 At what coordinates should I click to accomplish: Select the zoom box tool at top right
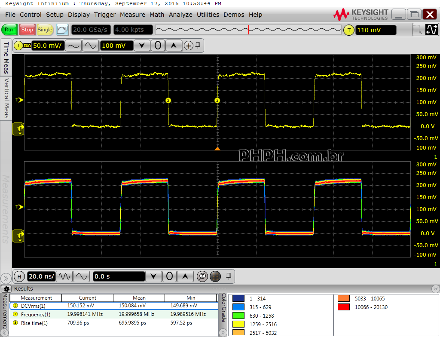coord(417,30)
